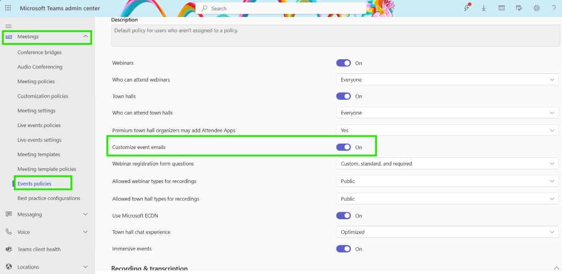Click the Messaging chat icon in sidebar
The height and width of the screenshot is (274, 562).
(9, 214)
